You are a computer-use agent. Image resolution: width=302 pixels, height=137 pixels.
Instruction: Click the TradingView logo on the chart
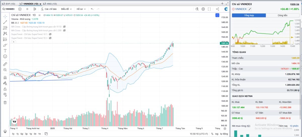tap(14, 122)
